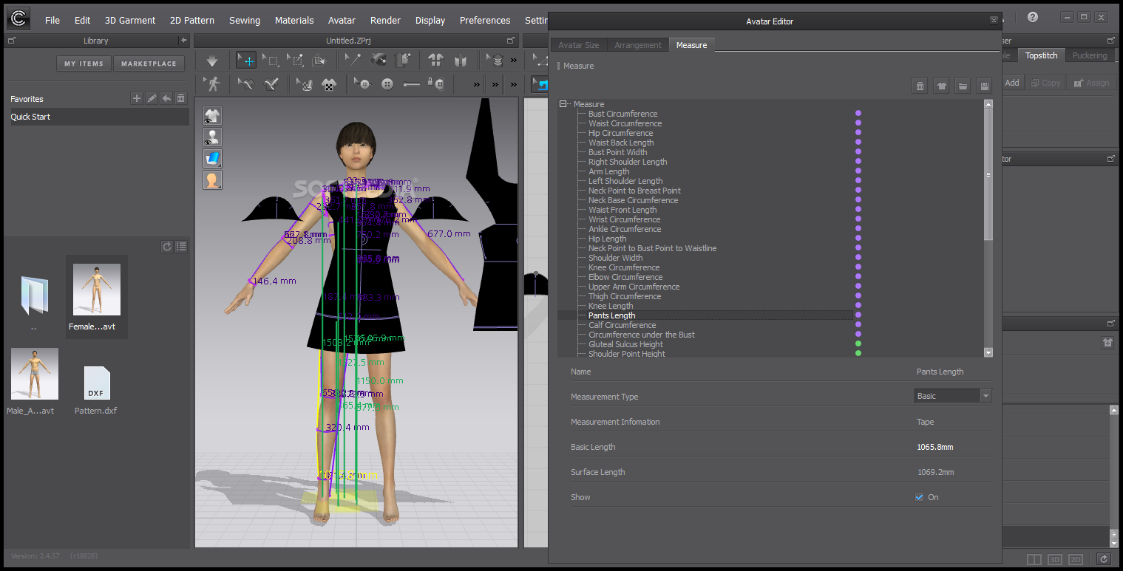The image size is (1123, 571).
Task: Switch to the Avatar Size tab
Action: coord(579,45)
